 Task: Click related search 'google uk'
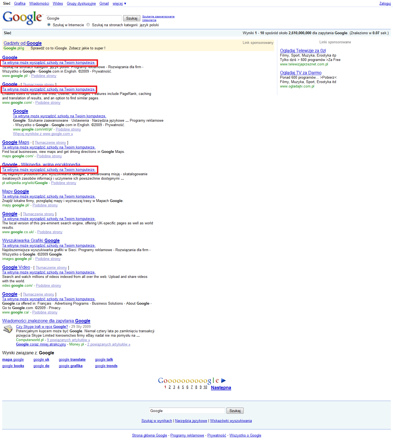[41, 360]
